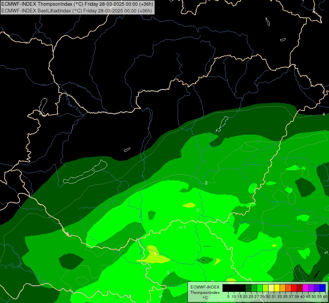The height and width of the screenshot is (303, 329).
Task: Click the legend tick label 5
Action: (x=228, y=297)
